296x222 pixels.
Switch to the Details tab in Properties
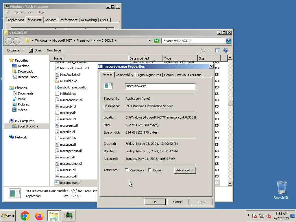(x=169, y=75)
